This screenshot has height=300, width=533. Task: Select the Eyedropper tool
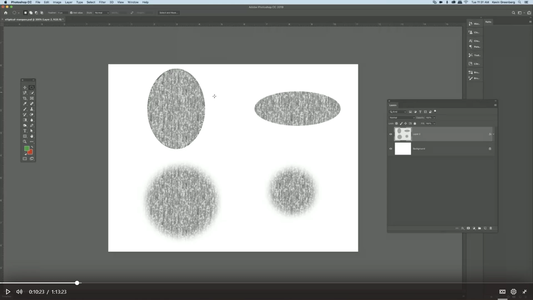(x=25, y=104)
